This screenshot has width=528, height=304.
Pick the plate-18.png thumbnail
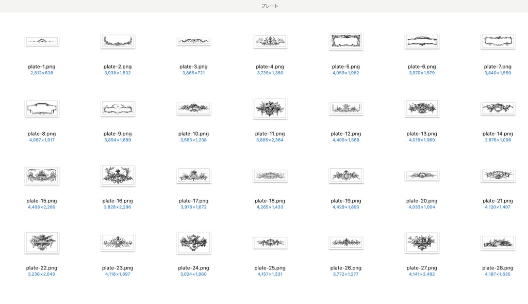tap(270, 175)
